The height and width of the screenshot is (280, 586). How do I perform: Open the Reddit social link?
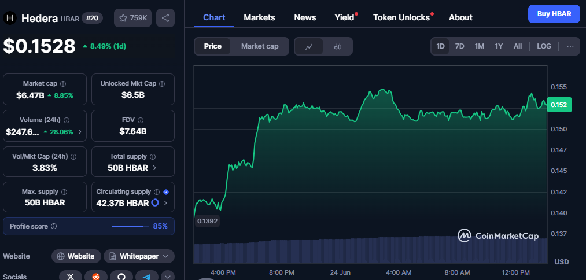click(96, 277)
